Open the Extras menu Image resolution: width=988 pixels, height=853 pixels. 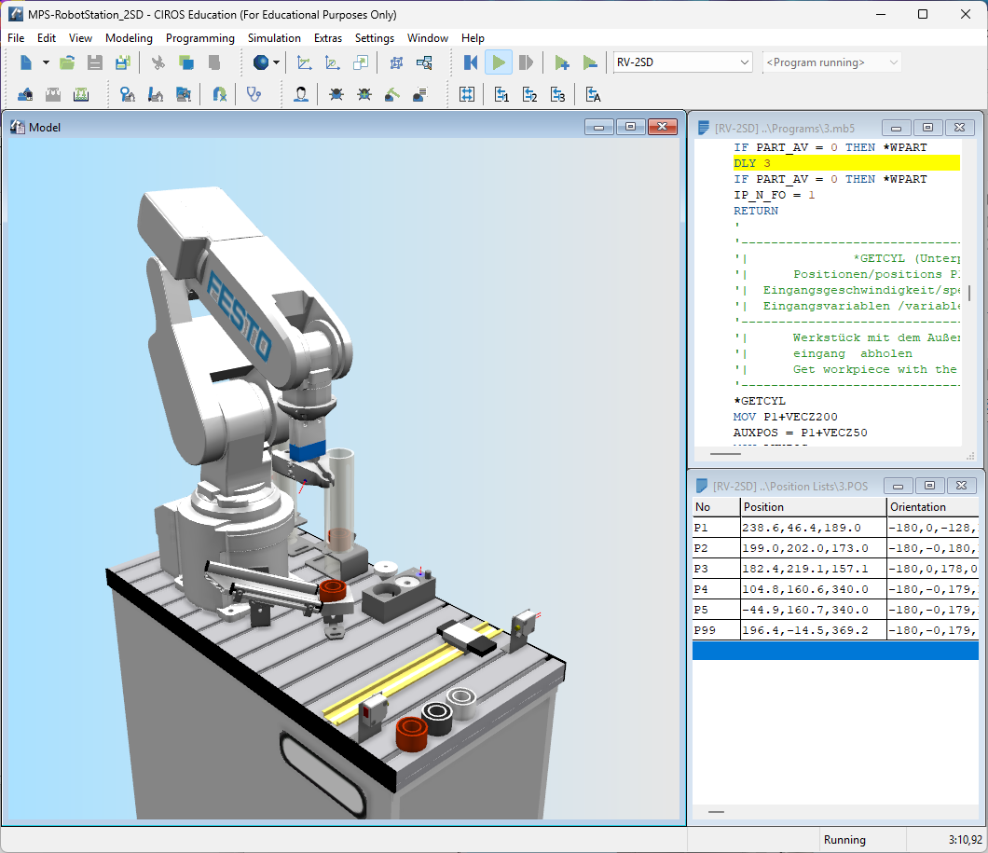coord(328,38)
